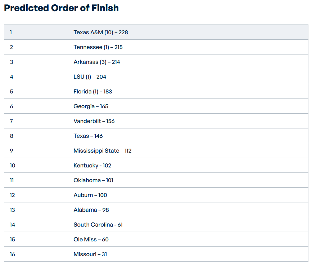The image size is (330, 267).
Task: Click the LSU (1) – 204 entry
Action: pyautogui.click(x=90, y=76)
